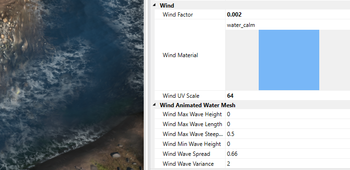The height and width of the screenshot is (170, 350).
Task: Select the Wind Max Wave Height label
Action: (x=192, y=114)
